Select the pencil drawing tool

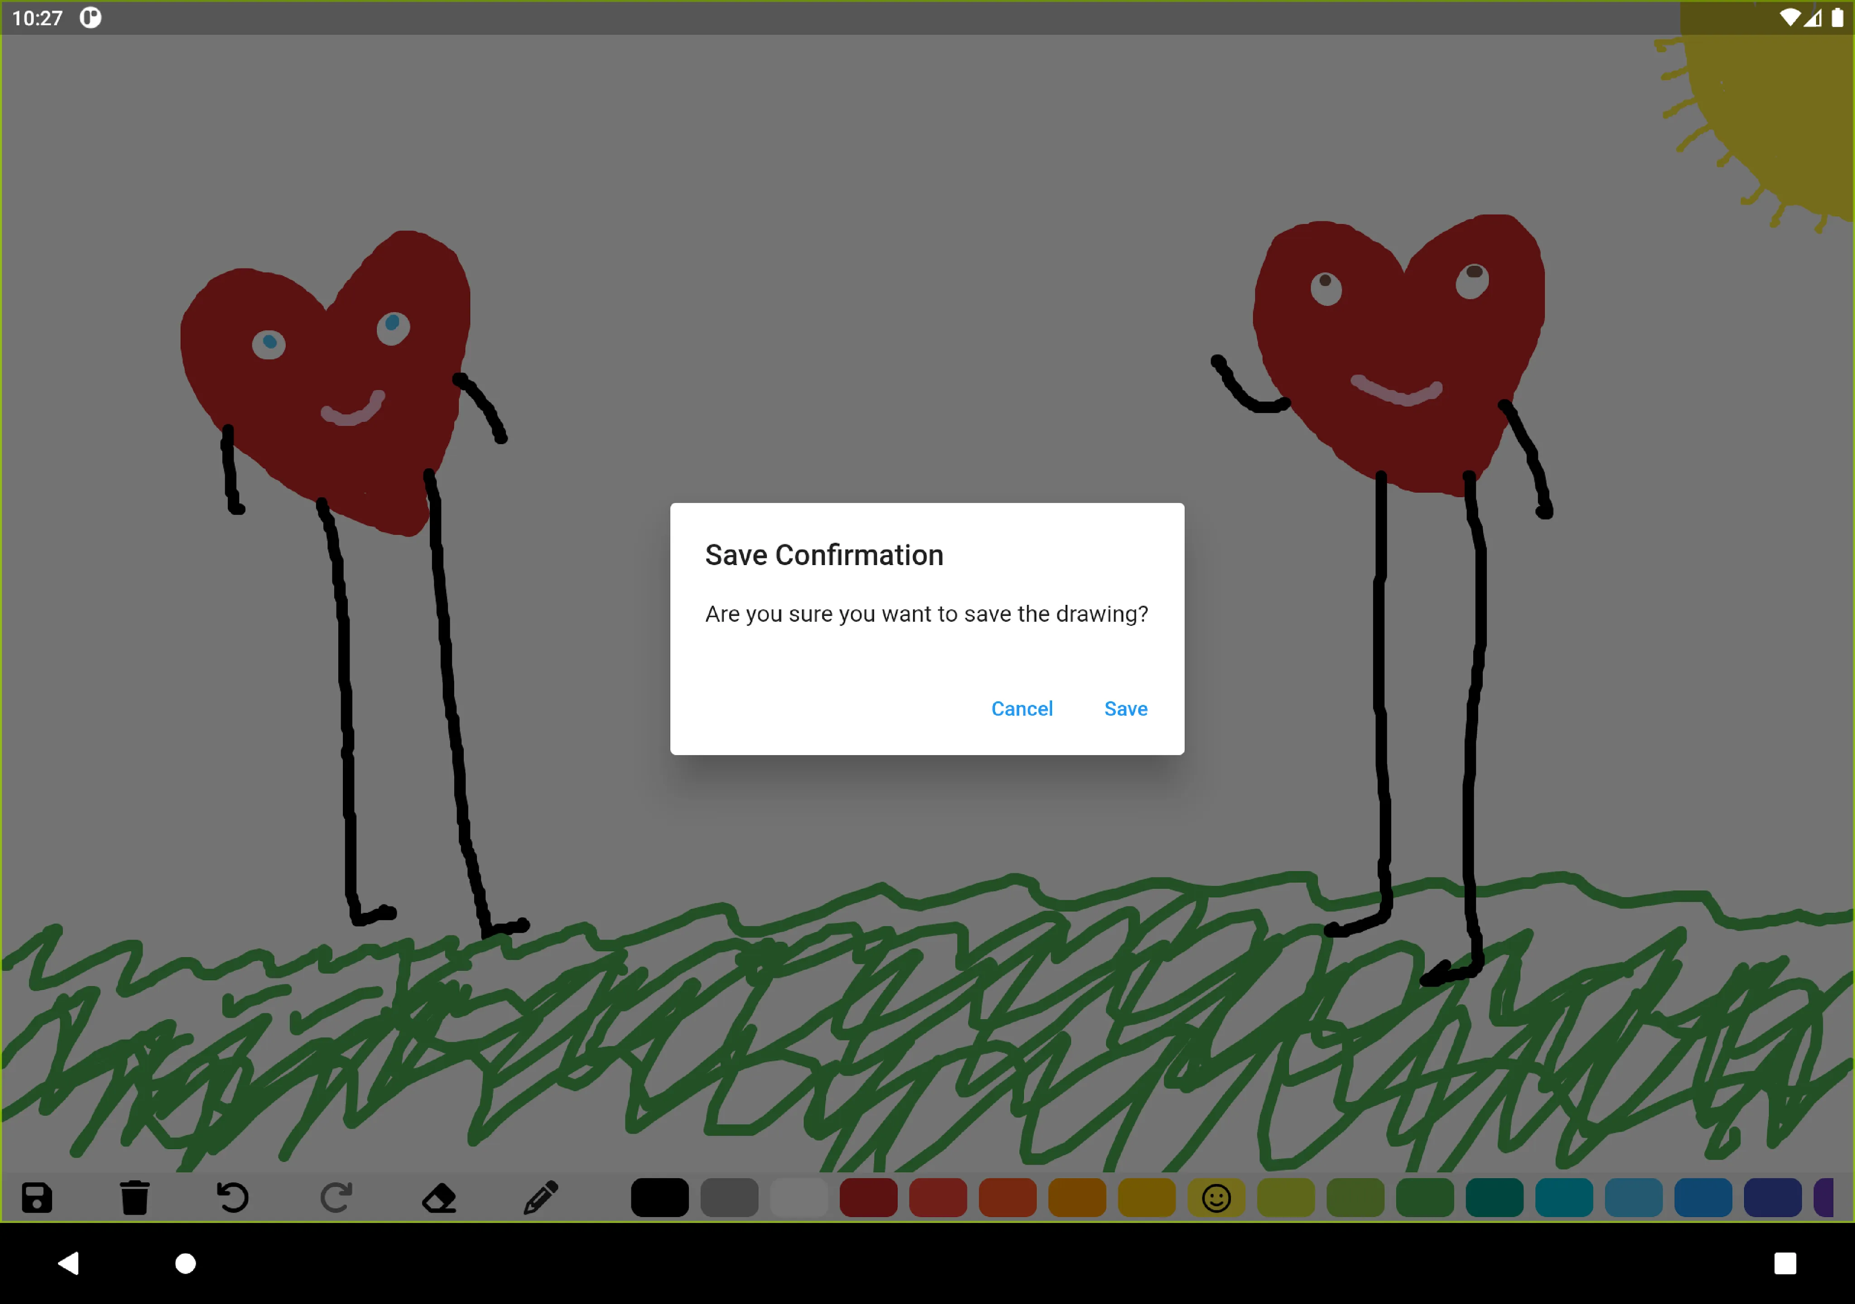540,1197
